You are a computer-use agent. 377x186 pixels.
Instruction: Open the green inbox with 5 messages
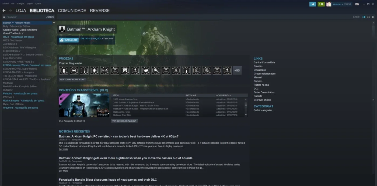pyautogui.click(x=321, y=4)
